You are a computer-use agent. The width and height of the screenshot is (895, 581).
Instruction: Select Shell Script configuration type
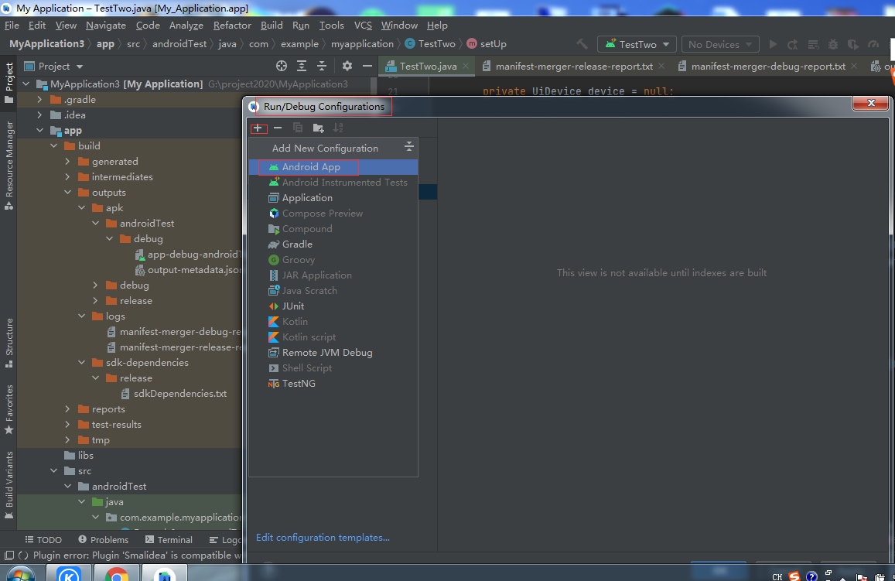tap(333, 367)
